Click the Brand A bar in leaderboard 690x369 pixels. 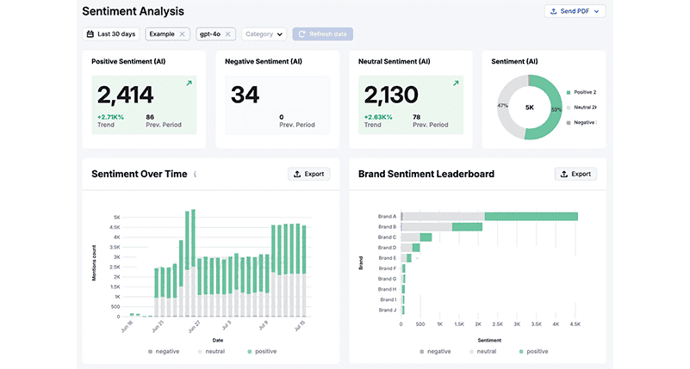click(x=531, y=217)
